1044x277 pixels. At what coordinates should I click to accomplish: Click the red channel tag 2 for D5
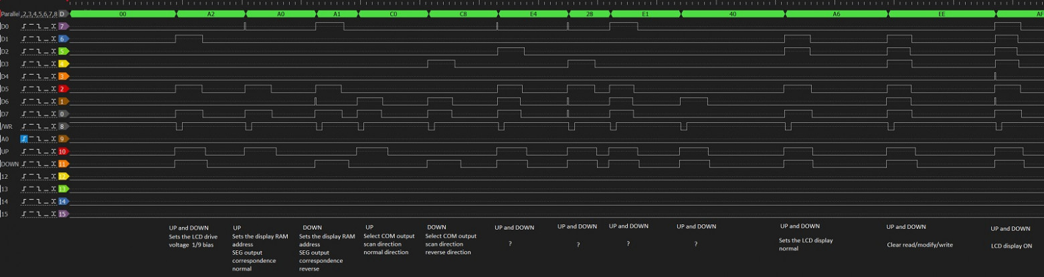(63, 89)
